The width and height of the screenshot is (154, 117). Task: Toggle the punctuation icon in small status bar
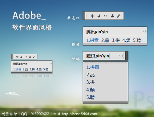[26, 57]
